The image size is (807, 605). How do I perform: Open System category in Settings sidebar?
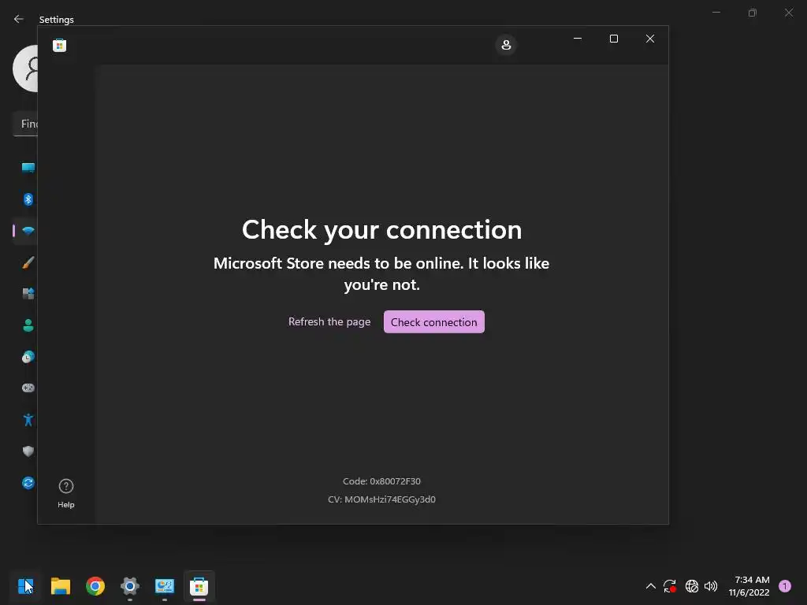28,167
